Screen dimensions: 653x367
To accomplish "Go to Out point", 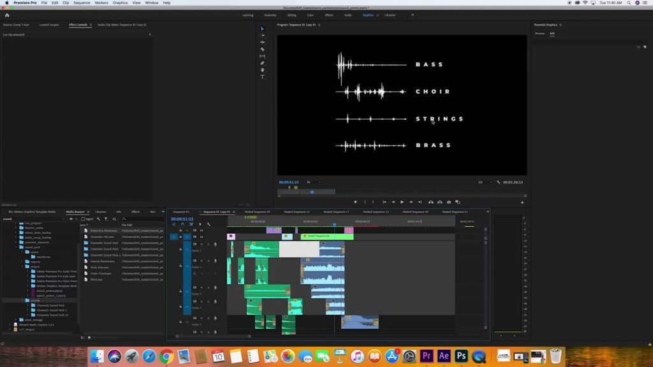I will tap(420, 202).
